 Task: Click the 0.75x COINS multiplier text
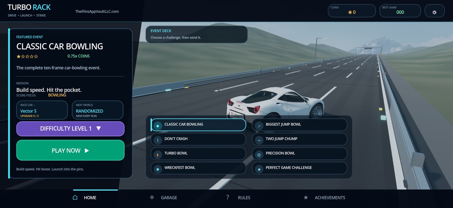point(79,56)
